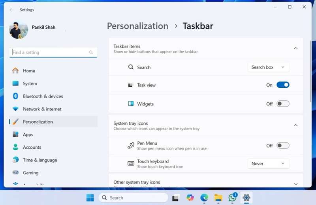Click the Personalization breadcrumb link
This screenshot has height=205, width=316.
pos(137,26)
